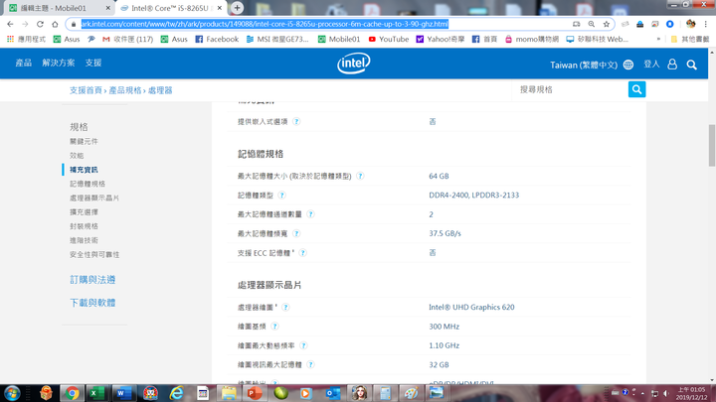Open 下載與軟體 section
This screenshot has height=402, width=716.
coord(92,303)
